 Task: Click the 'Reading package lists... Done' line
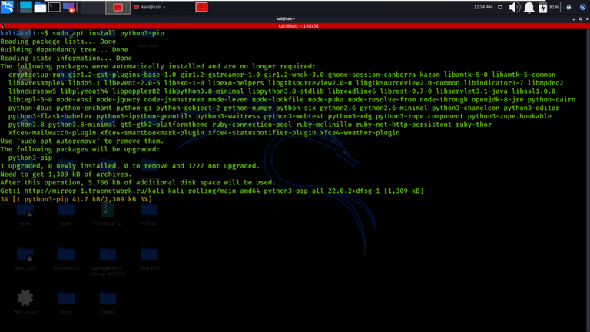coord(58,41)
